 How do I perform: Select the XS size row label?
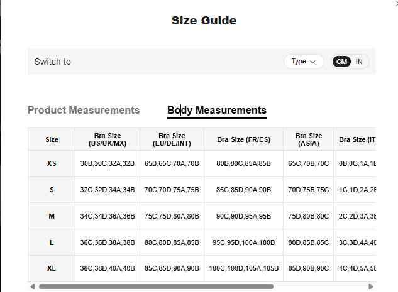pos(52,164)
